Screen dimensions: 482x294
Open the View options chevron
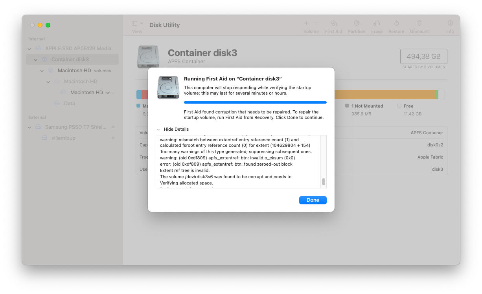142,24
